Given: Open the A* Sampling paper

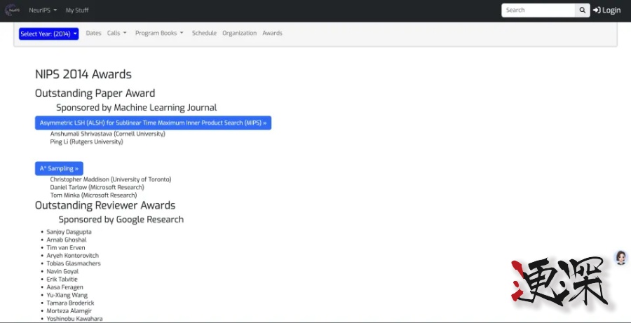Looking at the screenshot, I should tap(59, 168).
